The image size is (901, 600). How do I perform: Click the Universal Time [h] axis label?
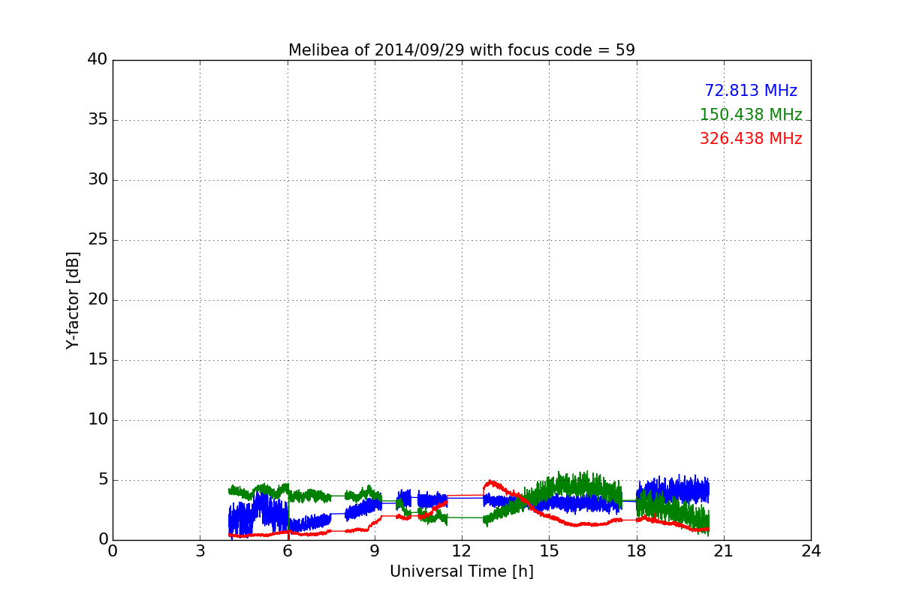[x=462, y=571]
